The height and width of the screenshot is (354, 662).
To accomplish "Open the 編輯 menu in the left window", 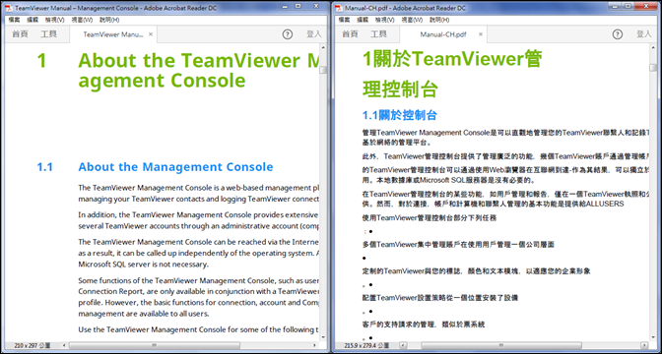I will 33,20.
